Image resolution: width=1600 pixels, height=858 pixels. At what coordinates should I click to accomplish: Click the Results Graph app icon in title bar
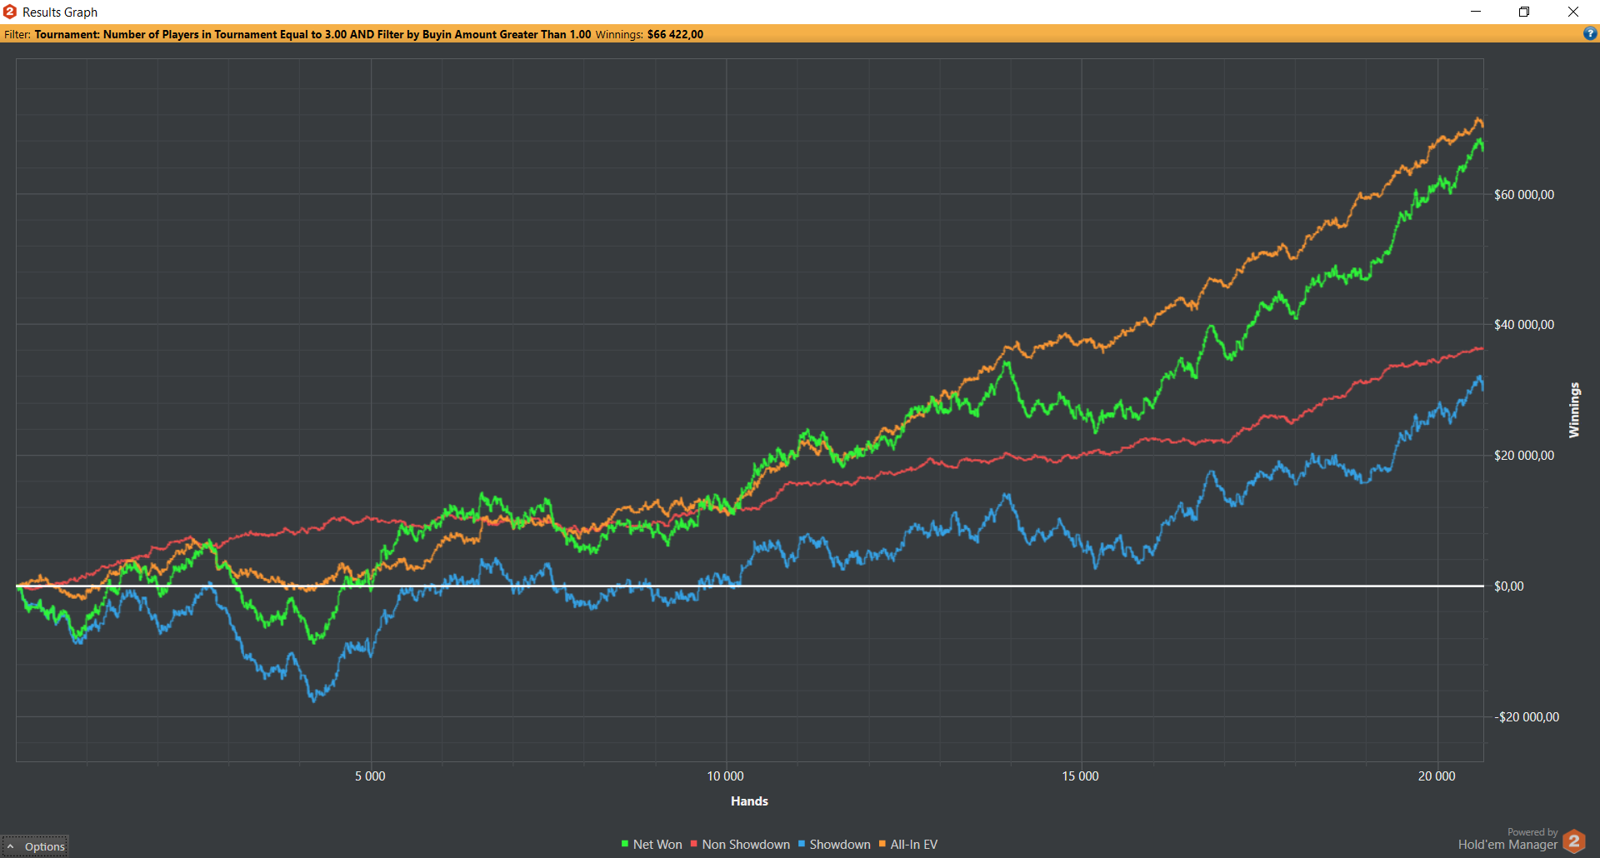10,12
